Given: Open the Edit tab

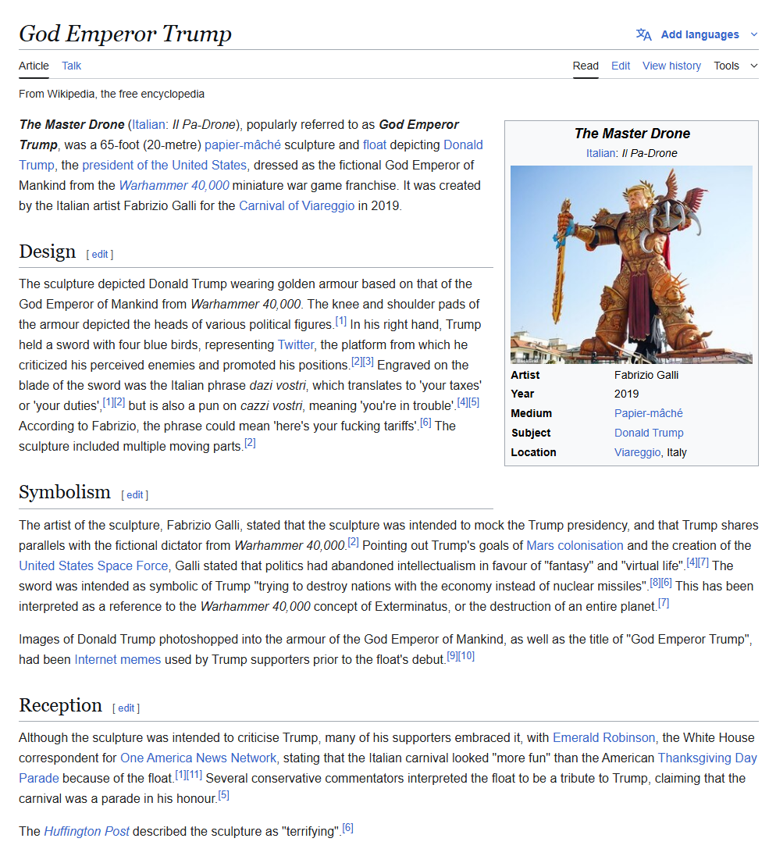Looking at the screenshot, I should pyautogui.click(x=620, y=66).
